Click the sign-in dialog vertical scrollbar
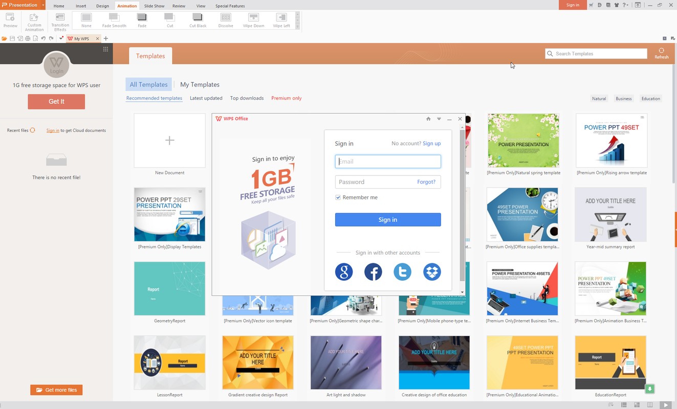 tap(463, 204)
